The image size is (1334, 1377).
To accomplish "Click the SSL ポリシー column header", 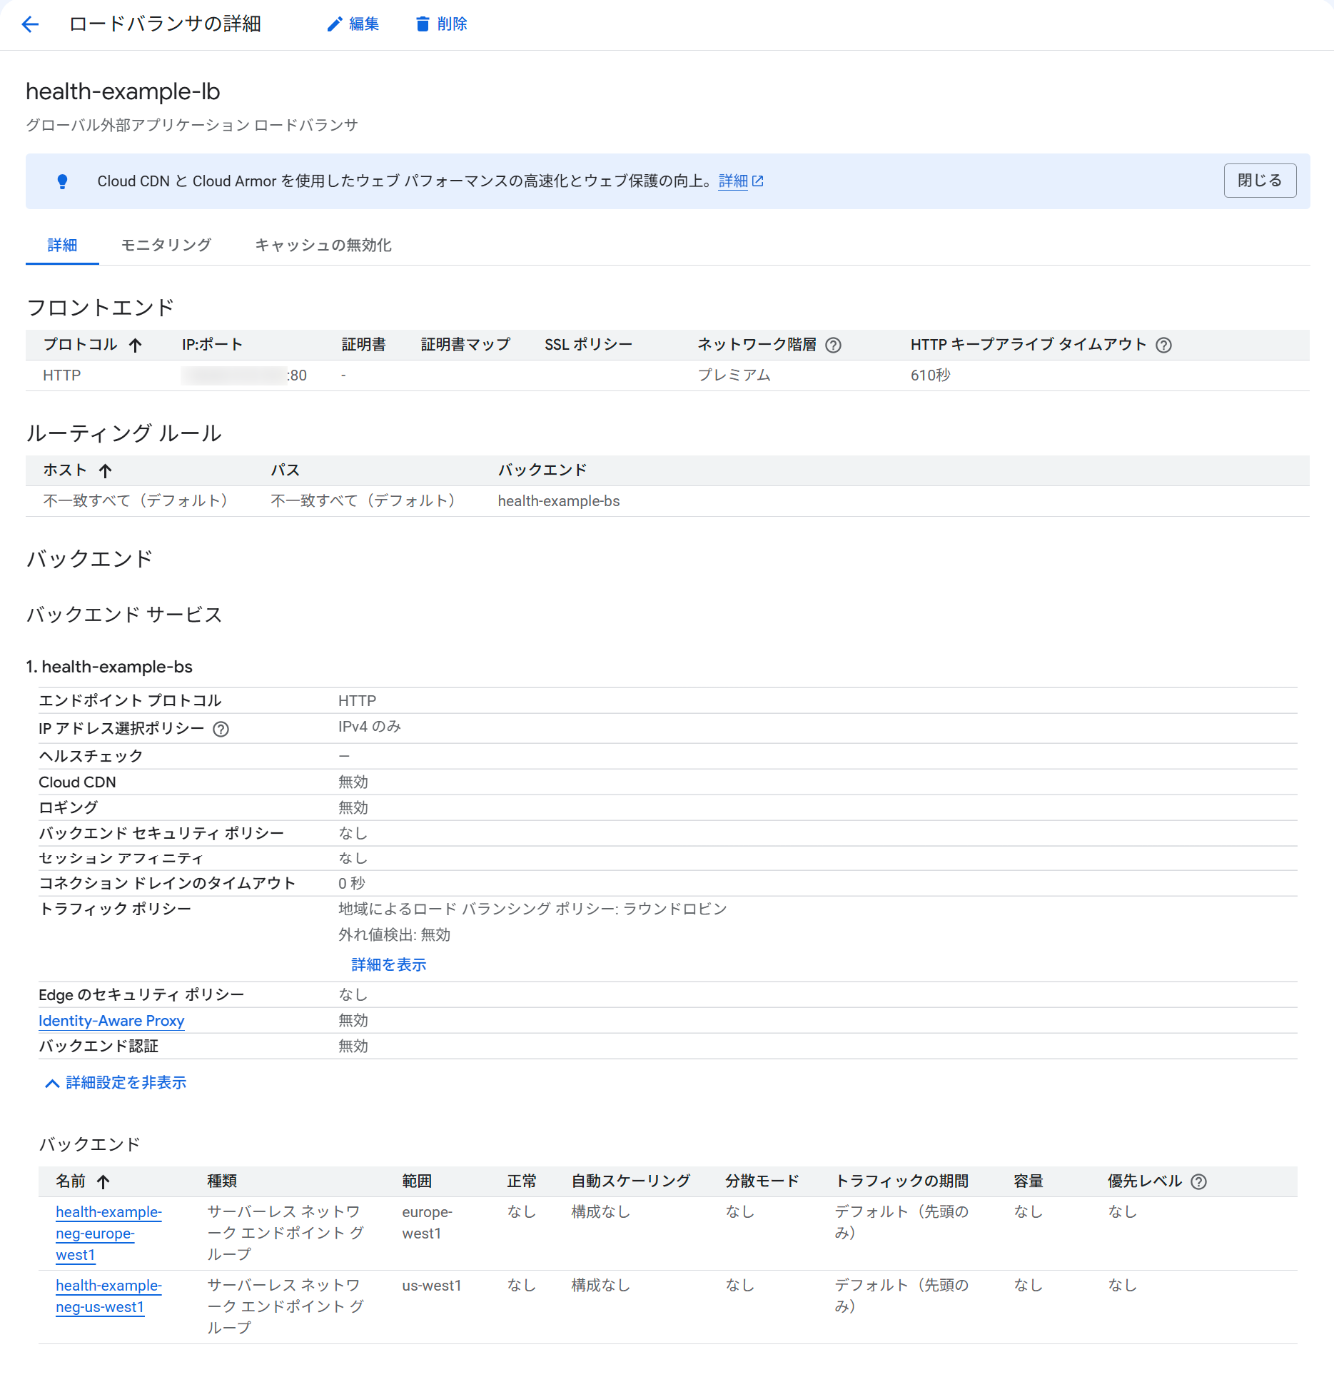I will tap(588, 345).
